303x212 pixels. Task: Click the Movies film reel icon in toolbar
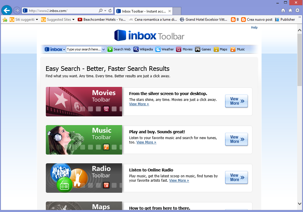click(179, 50)
